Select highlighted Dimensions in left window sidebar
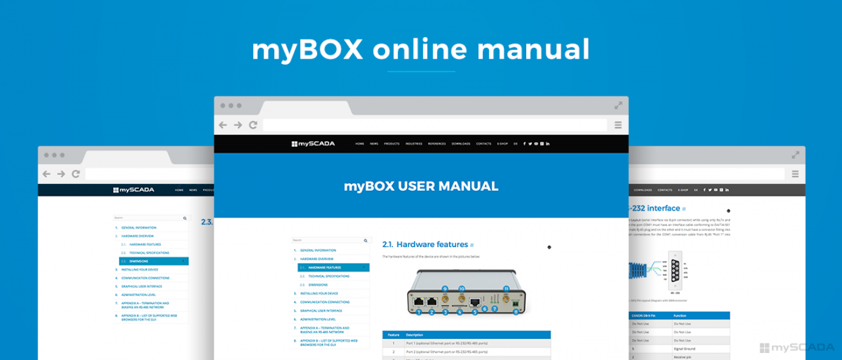Viewport: 842px width, 360px height. click(x=154, y=261)
